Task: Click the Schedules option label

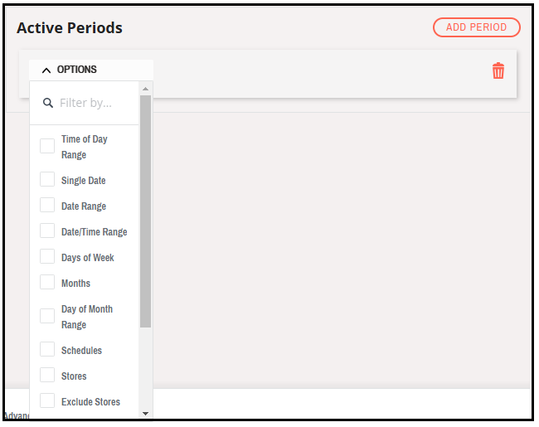Action: click(81, 351)
